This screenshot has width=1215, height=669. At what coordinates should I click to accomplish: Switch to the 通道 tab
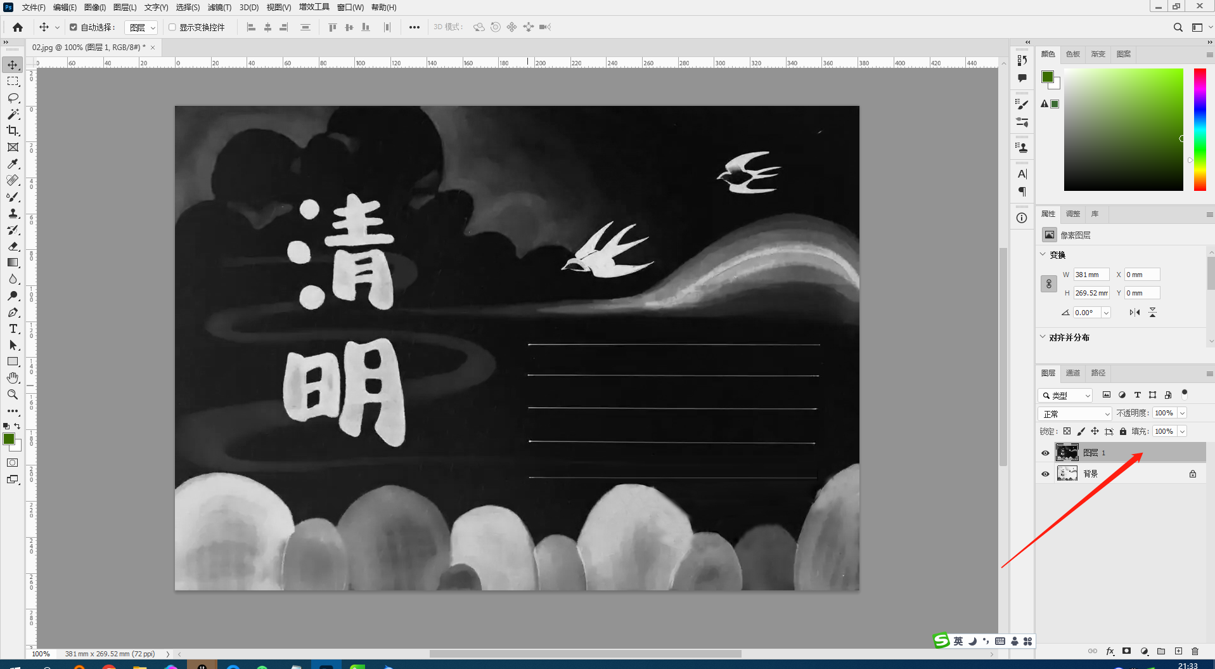(1072, 373)
